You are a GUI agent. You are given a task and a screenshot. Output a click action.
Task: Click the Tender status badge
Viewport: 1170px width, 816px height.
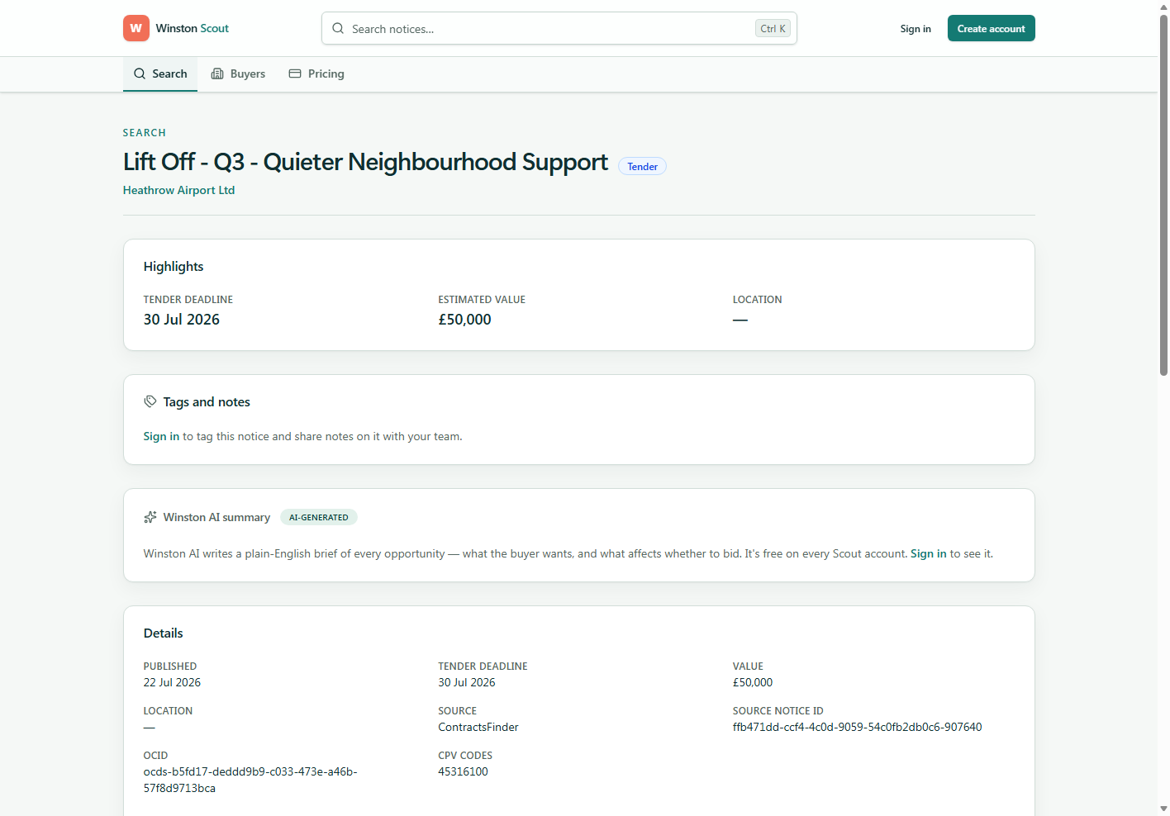click(x=642, y=166)
